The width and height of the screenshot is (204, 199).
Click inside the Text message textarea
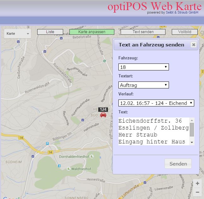154,131
